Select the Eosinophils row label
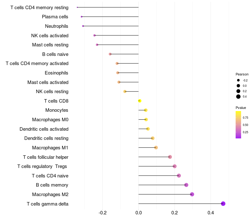Image resolution: width=252 pixels, height=221 pixels. click(x=56, y=73)
